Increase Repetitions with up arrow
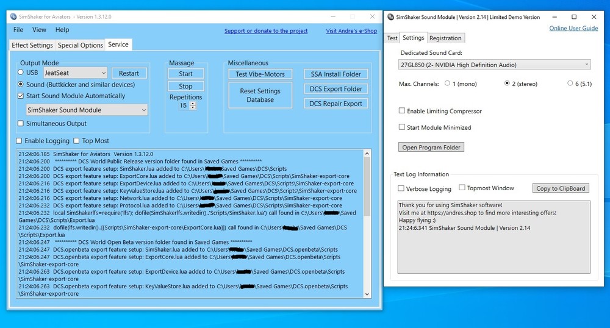Image resolution: width=610 pixels, height=328 pixels. [193, 104]
